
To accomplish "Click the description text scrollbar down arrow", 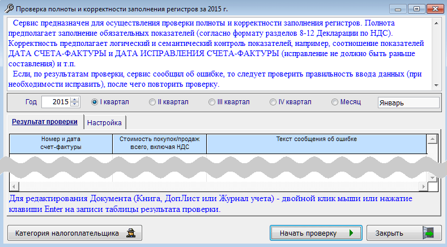I will (x=436, y=86).
